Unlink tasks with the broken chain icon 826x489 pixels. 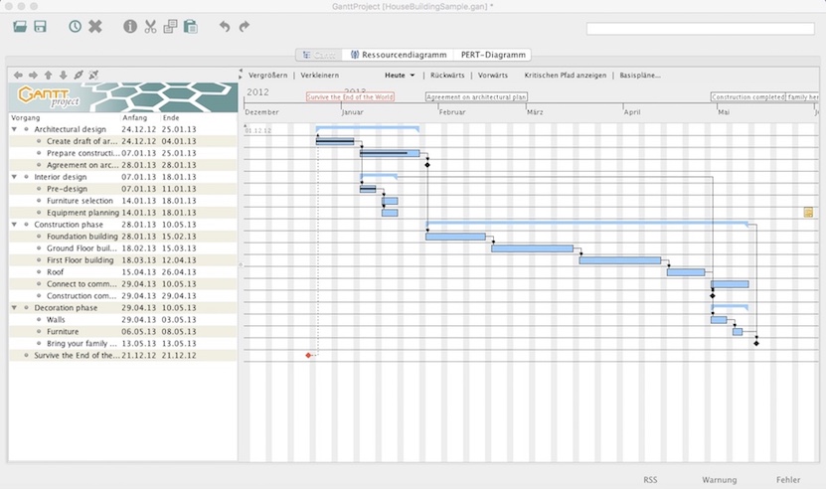click(x=93, y=75)
